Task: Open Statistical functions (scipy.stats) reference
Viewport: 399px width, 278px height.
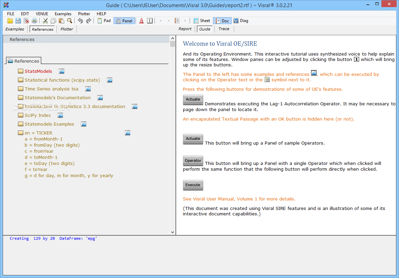Action: point(62,80)
